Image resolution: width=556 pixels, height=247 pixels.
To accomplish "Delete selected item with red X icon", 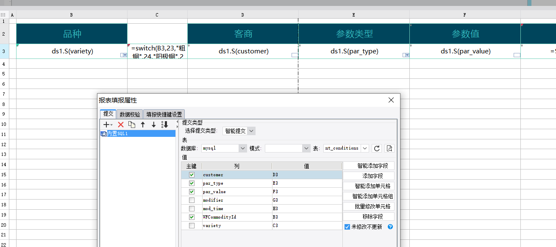I will coord(121,125).
